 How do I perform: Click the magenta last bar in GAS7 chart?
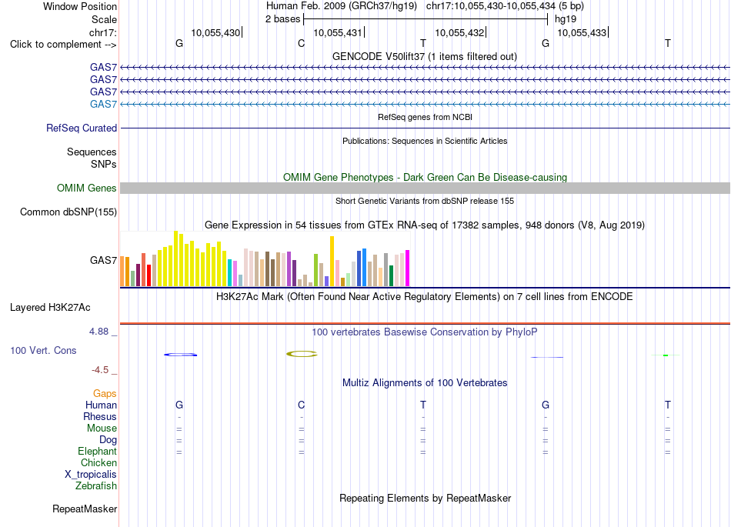[x=408, y=269]
